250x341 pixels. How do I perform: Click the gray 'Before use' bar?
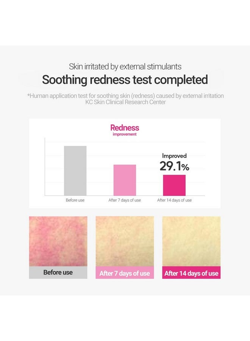click(x=75, y=171)
